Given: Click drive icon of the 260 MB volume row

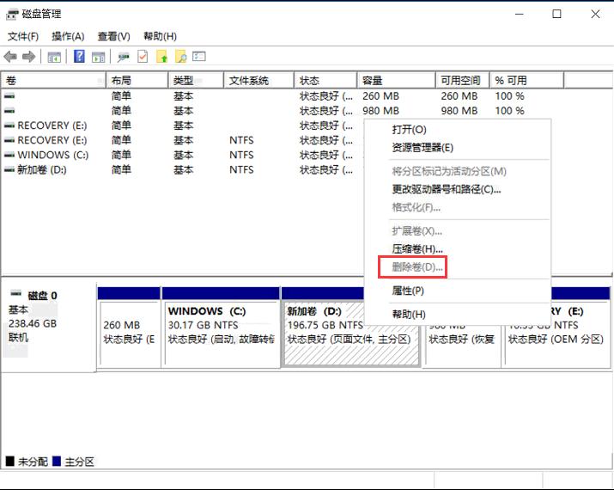Looking at the screenshot, I should click(x=9, y=96).
